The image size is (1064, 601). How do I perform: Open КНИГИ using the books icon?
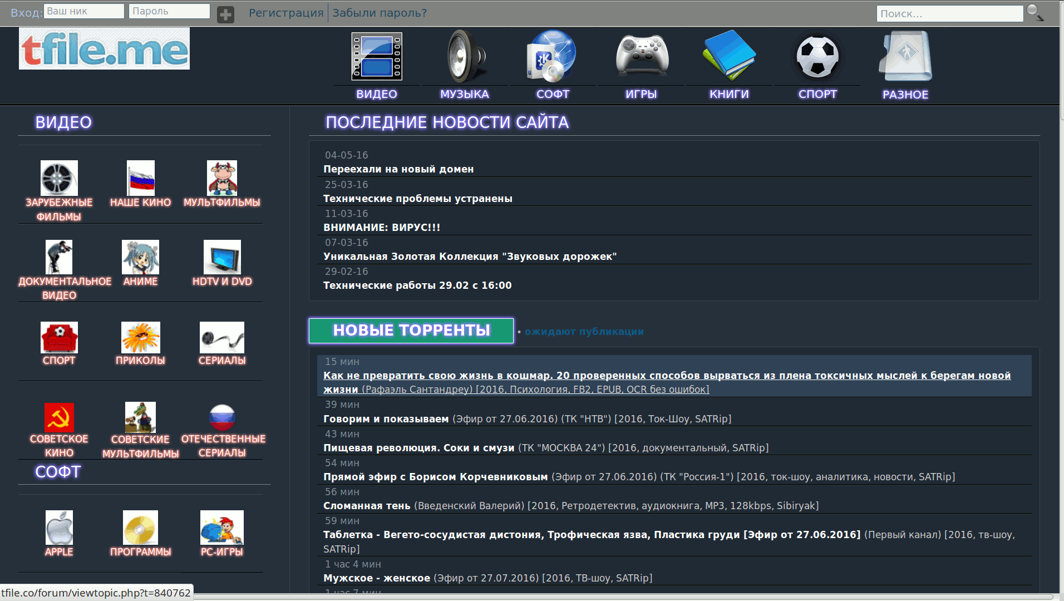(729, 56)
